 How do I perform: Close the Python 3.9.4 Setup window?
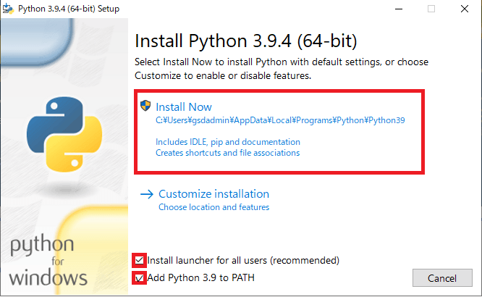point(465,9)
